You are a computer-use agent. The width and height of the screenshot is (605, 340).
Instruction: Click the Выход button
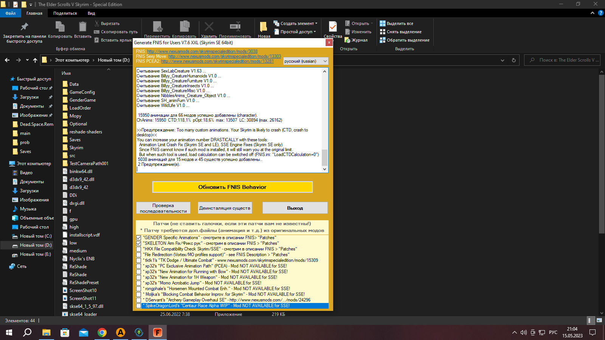295,208
